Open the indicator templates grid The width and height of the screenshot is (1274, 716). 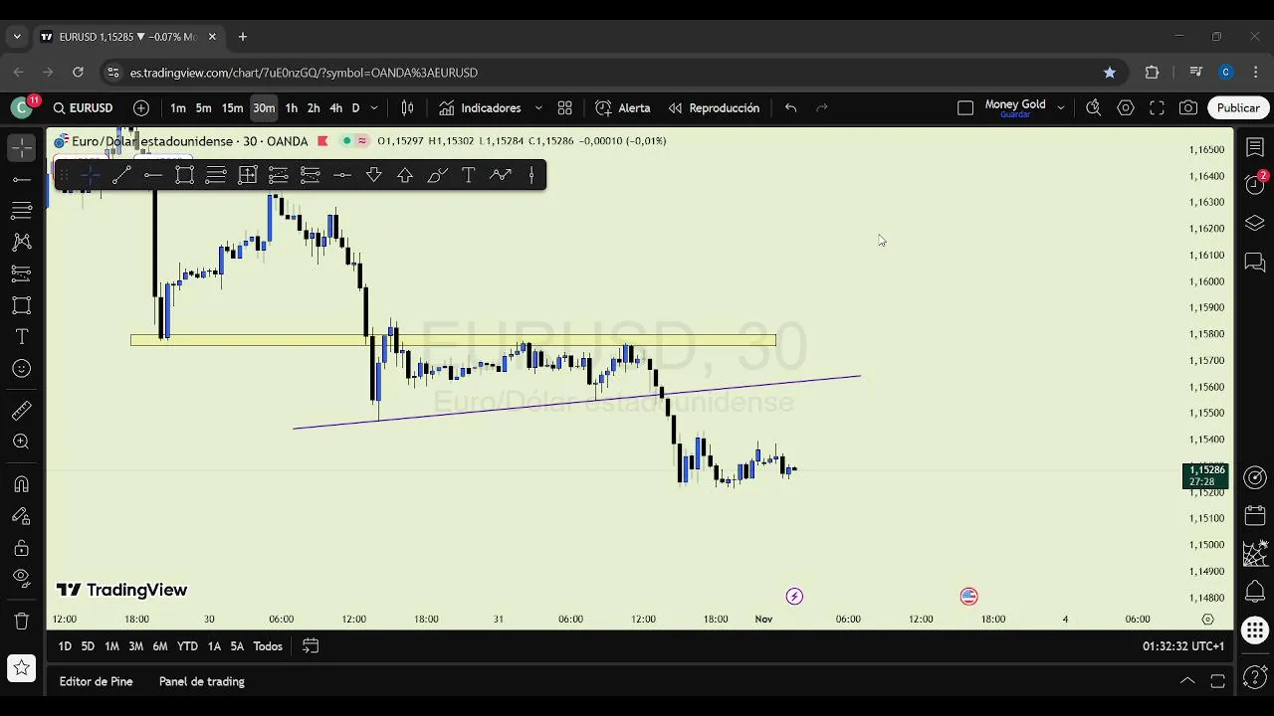click(564, 107)
